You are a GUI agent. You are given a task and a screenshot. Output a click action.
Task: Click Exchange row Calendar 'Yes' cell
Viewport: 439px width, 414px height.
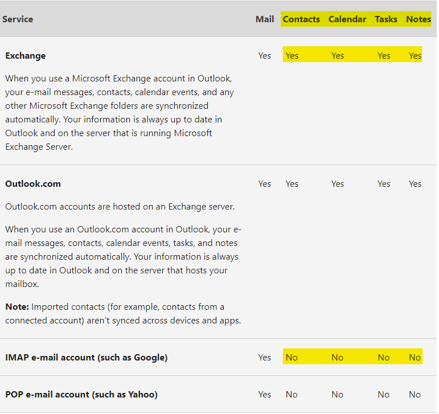(x=338, y=55)
